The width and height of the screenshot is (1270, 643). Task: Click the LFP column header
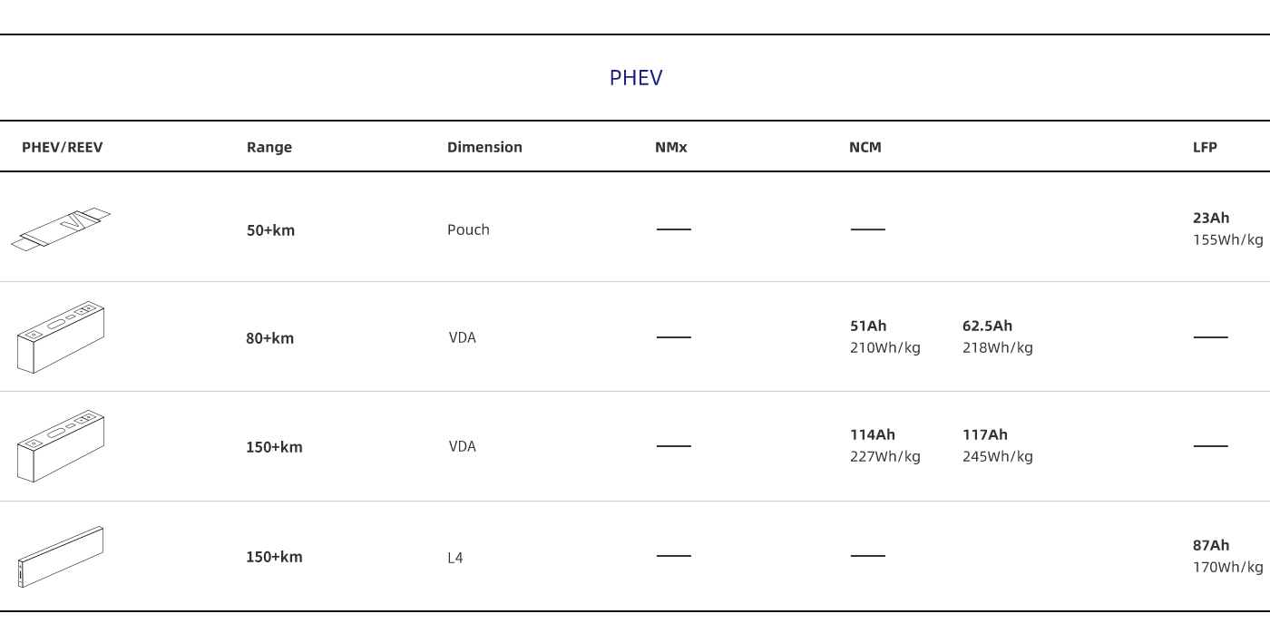(1205, 147)
